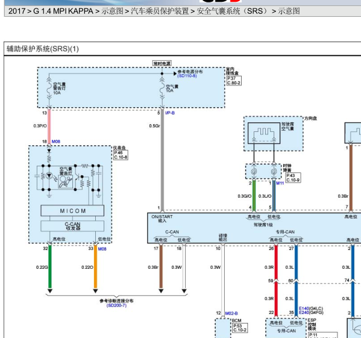Click the P.46 C.10-8 reference box

coord(121,155)
